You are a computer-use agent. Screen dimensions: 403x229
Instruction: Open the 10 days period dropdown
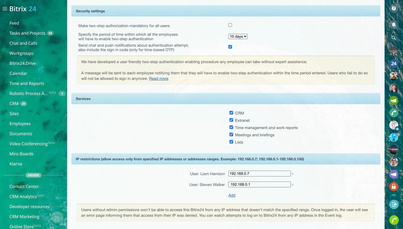238,36
